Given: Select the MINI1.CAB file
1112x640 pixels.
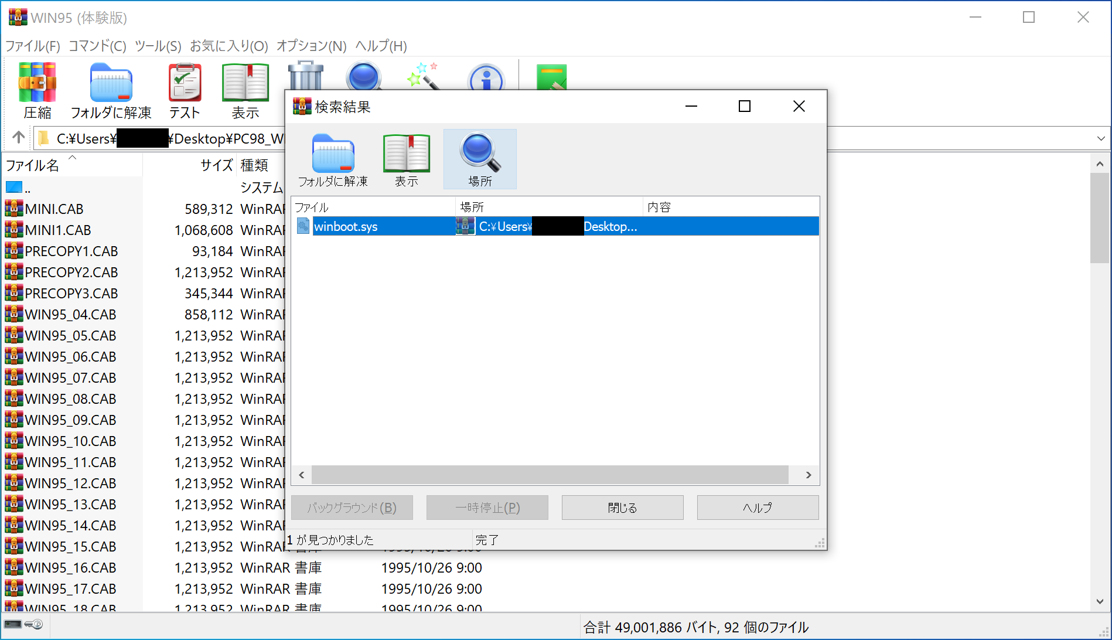Looking at the screenshot, I should (144, 230).
